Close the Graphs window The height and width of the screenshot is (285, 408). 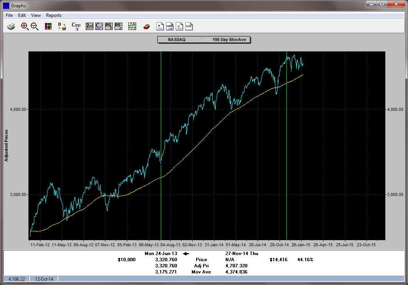point(396,4)
